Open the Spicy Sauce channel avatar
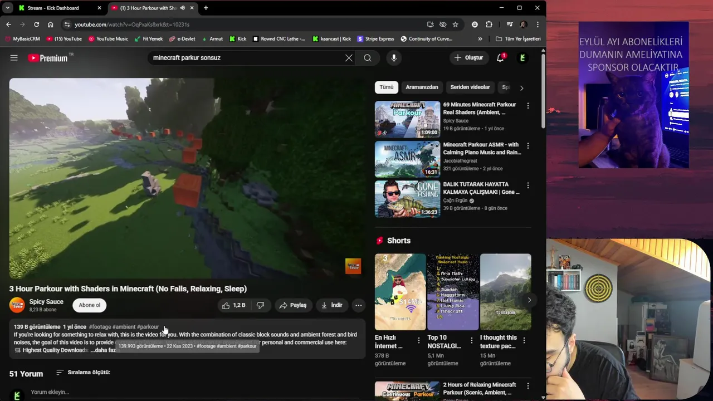Viewport: 713px width, 401px height. click(17, 305)
